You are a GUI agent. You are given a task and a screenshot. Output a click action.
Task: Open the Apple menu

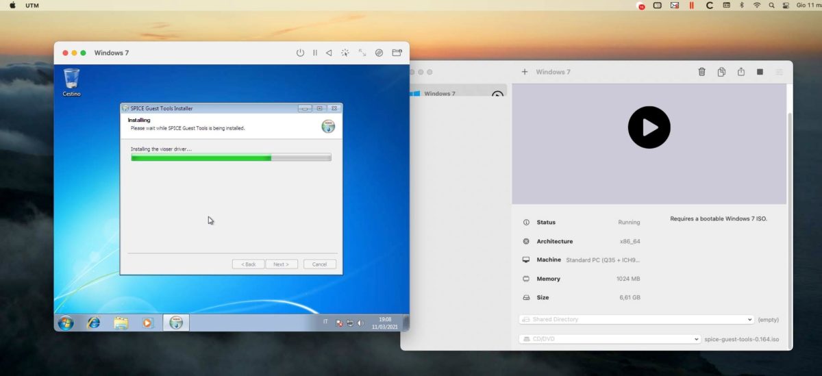pos(12,5)
